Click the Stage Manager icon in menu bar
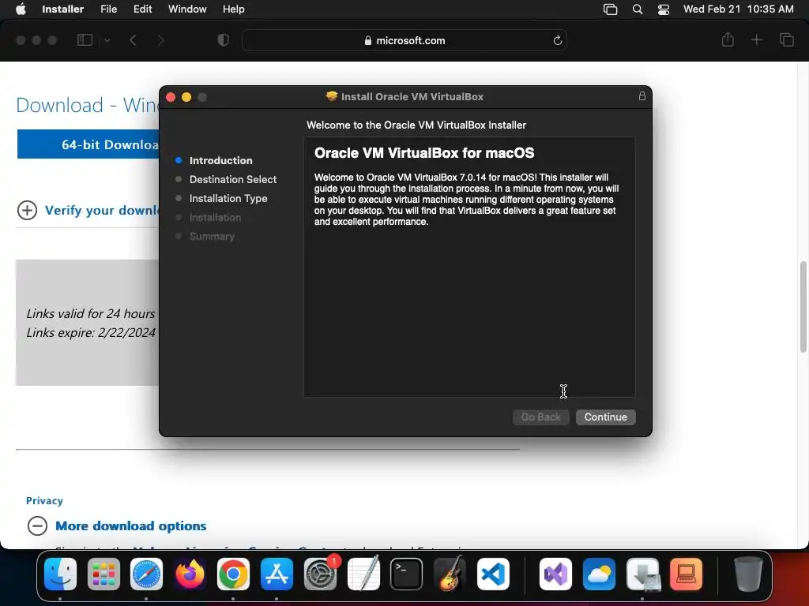This screenshot has height=606, width=809. [611, 9]
